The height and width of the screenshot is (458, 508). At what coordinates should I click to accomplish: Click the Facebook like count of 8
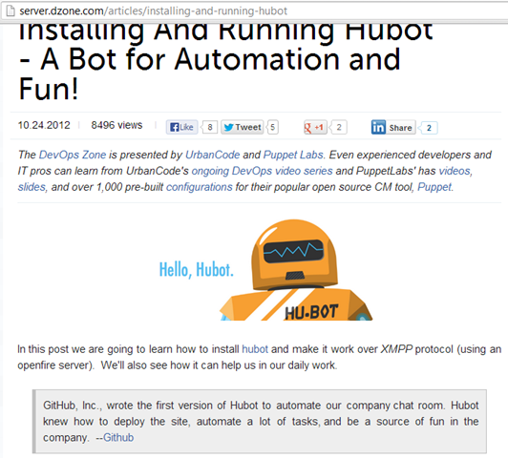[210, 127]
